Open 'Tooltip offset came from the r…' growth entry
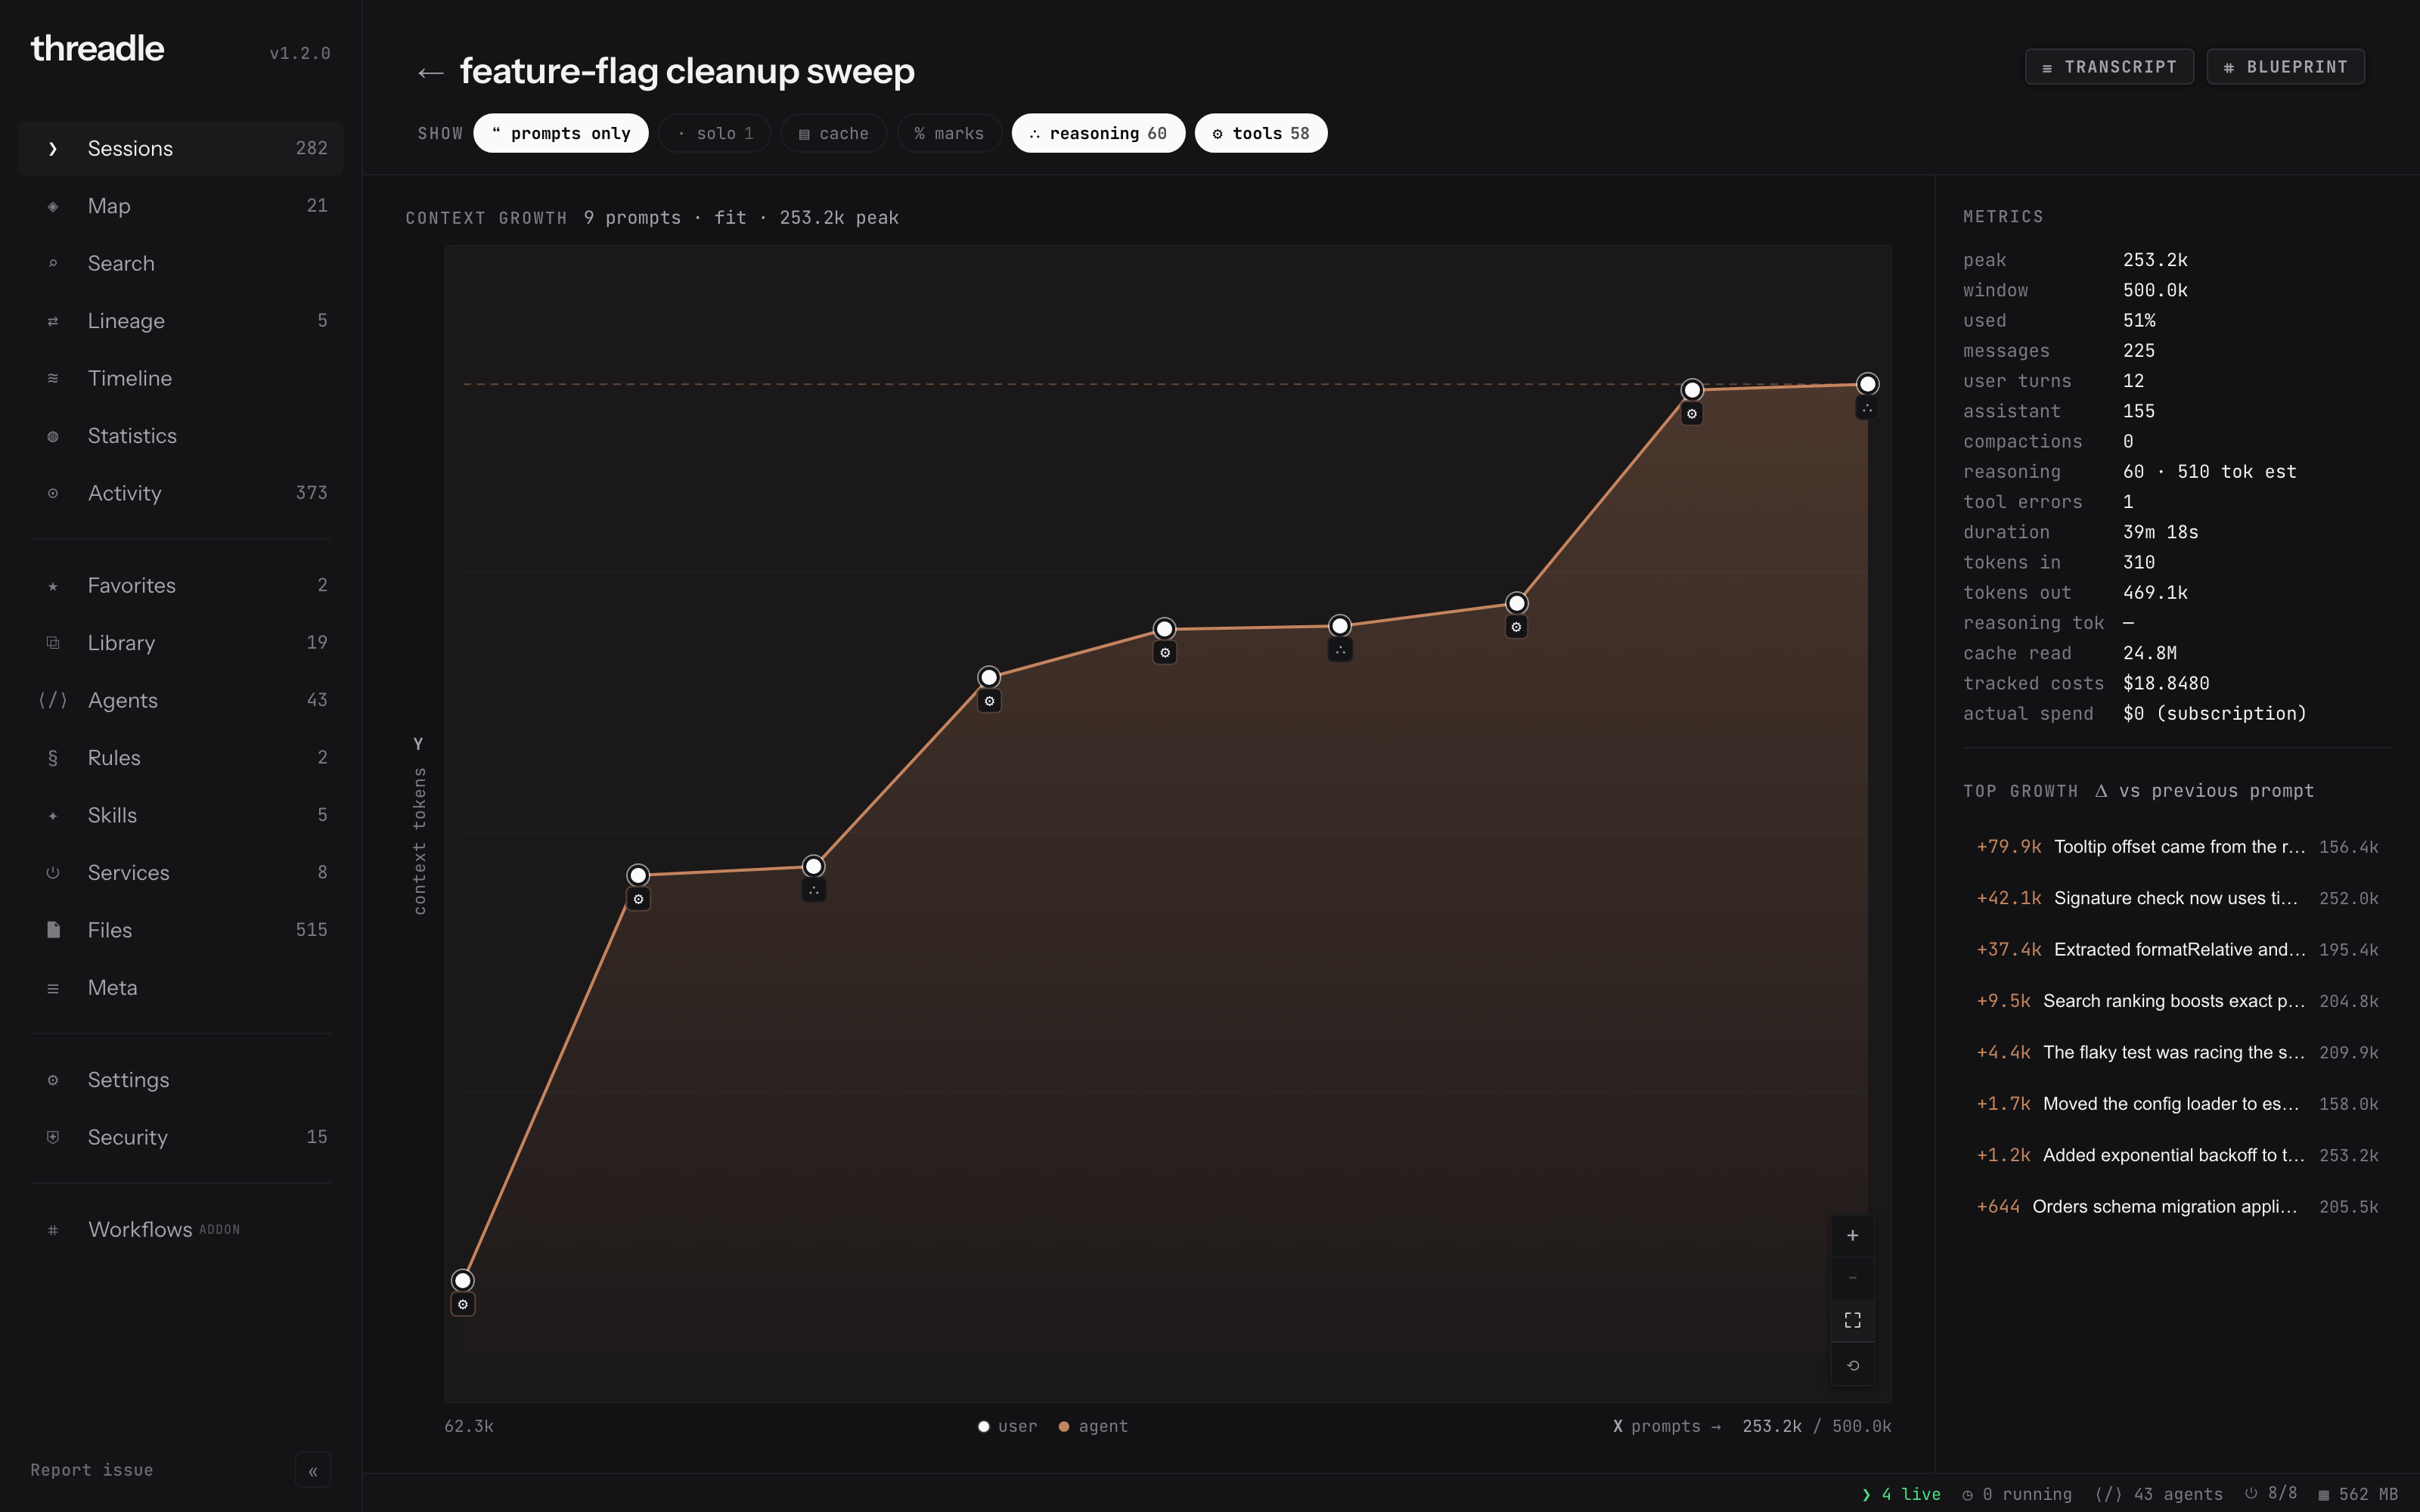 point(2177,847)
